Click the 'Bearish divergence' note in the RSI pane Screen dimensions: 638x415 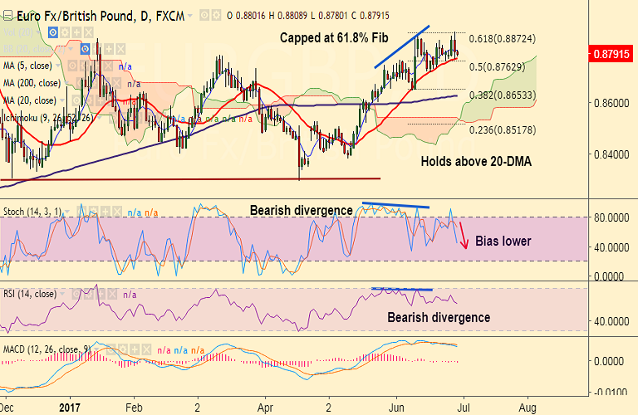click(x=439, y=317)
